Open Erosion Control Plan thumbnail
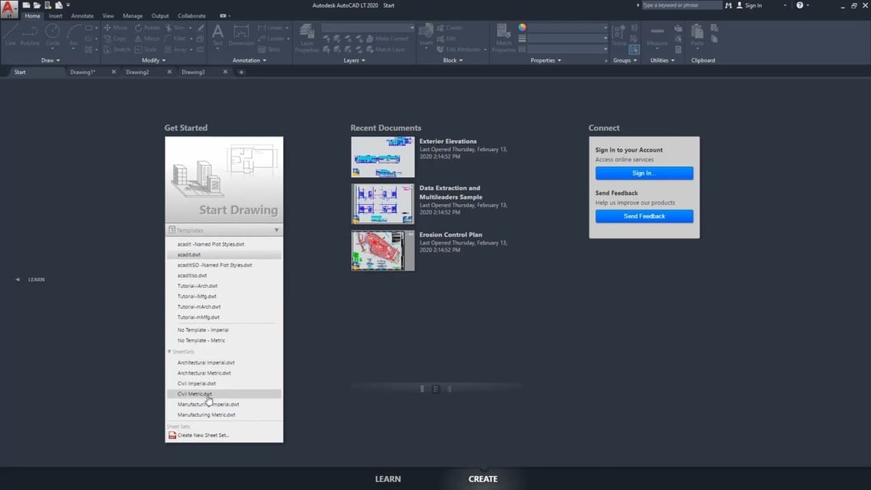This screenshot has height=490, width=871. (x=383, y=250)
